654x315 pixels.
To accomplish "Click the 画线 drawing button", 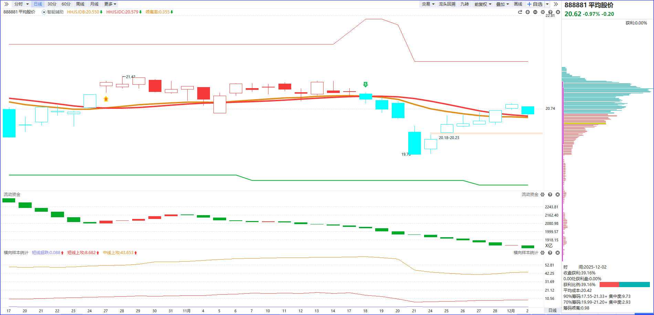I will click(x=518, y=4).
